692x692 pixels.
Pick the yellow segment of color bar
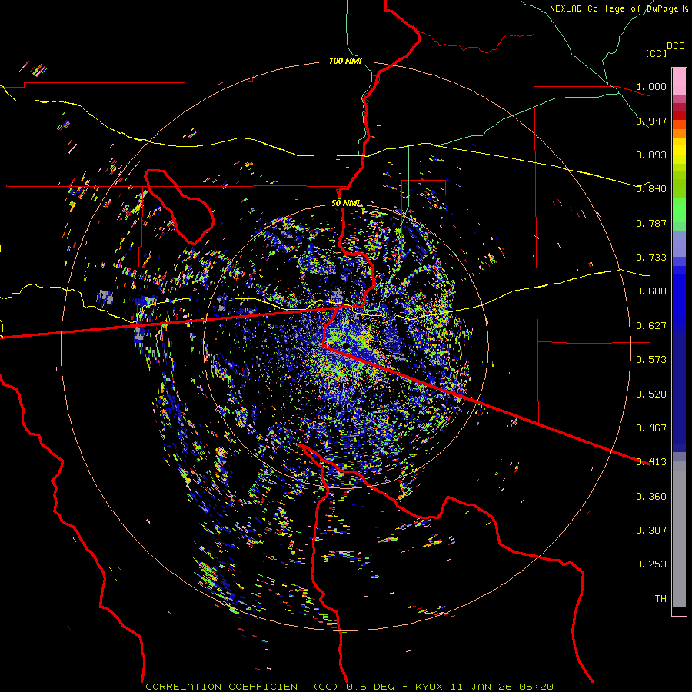(x=679, y=151)
